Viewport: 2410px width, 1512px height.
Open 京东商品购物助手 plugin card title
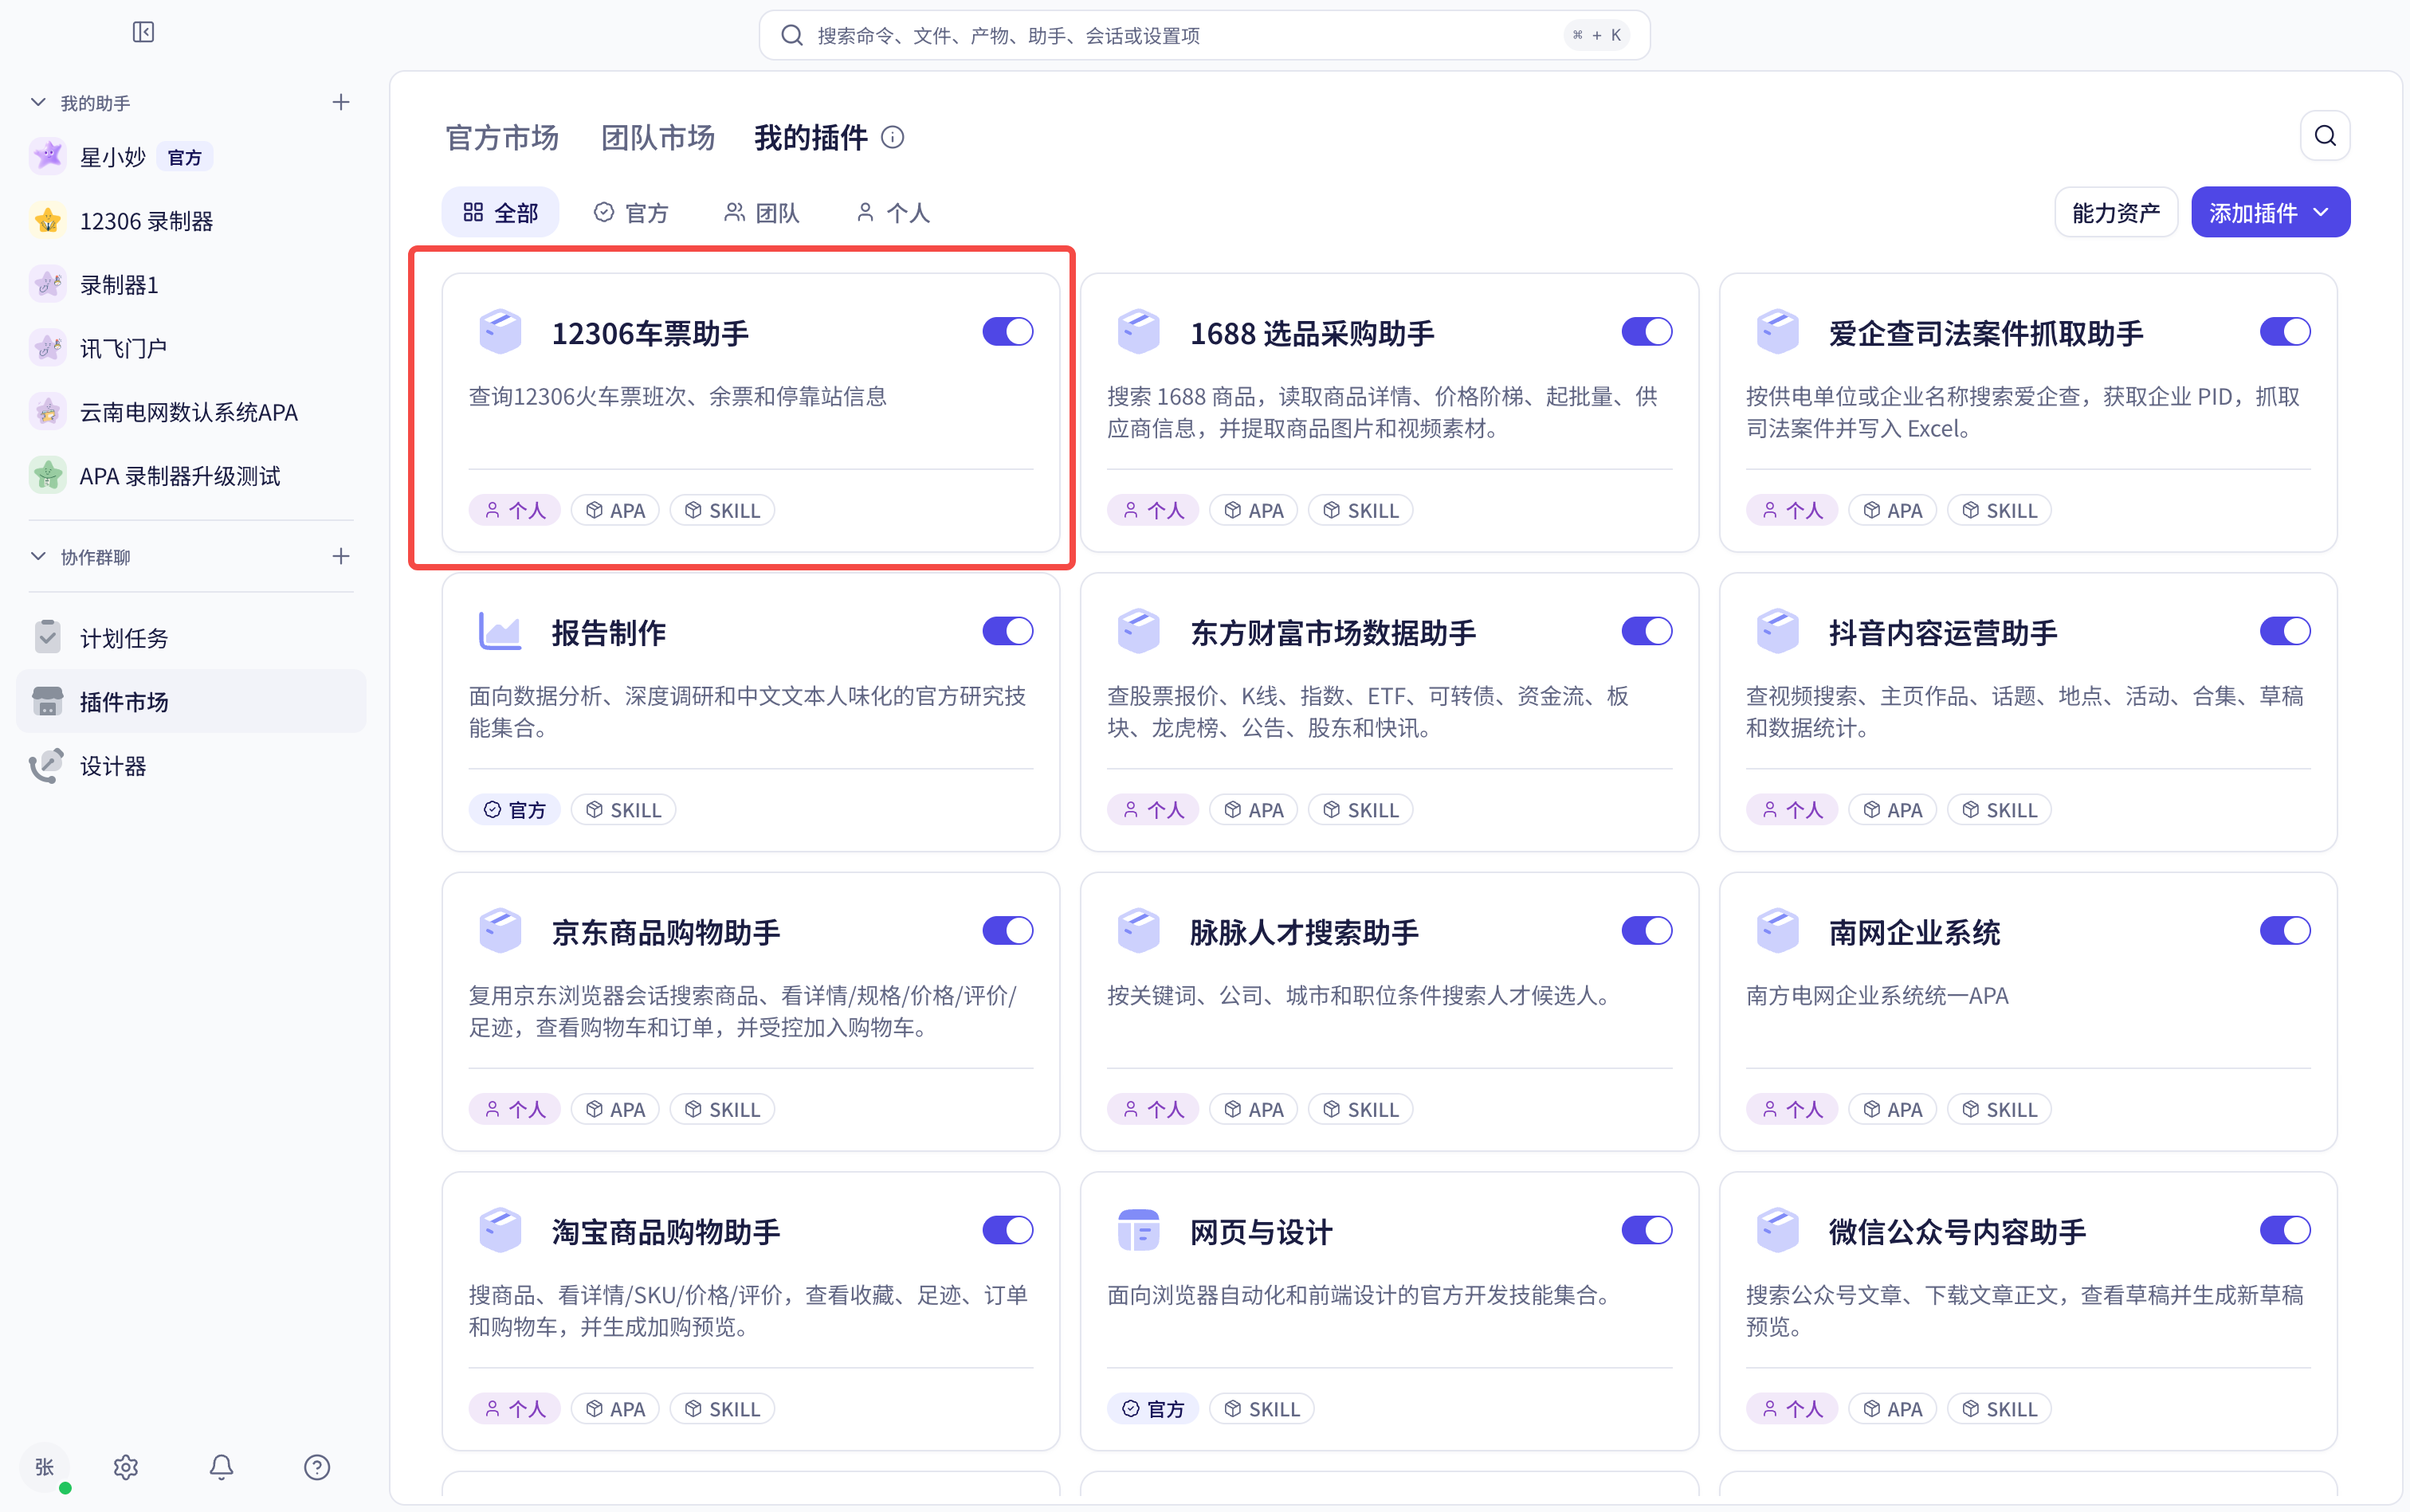coord(666,932)
